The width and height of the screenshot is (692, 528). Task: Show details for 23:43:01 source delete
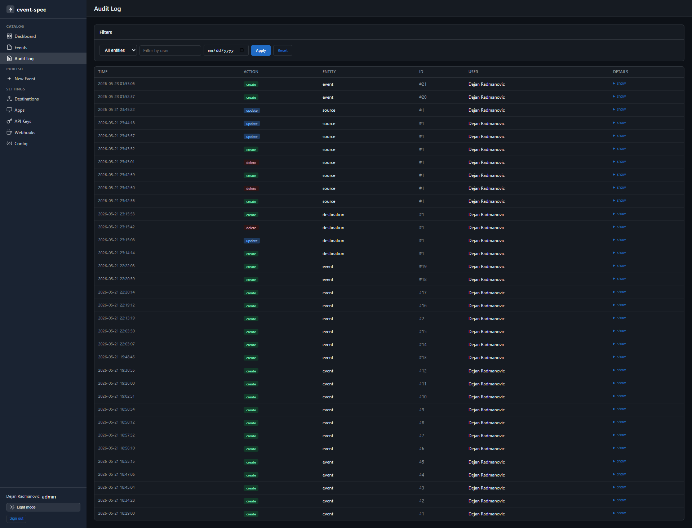619,162
